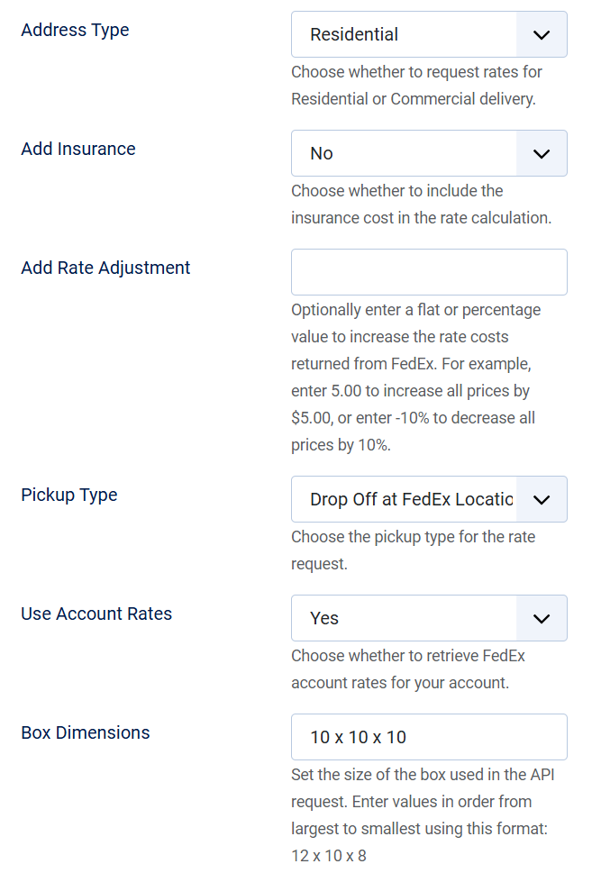Screen dimensions: 601x873
Task: Click the Add Rate Adjustment label
Action: 105,268
